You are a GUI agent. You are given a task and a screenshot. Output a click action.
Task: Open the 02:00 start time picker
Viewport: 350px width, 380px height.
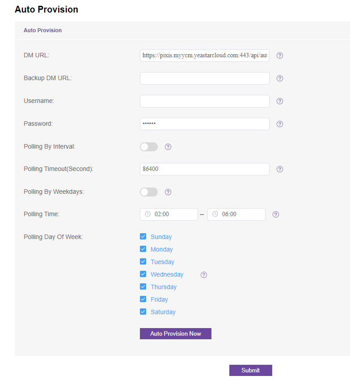coord(169,214)
